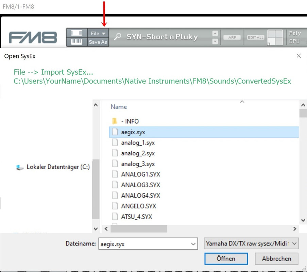This screenshot has height=272, width=307.
Task: Toggle the FM8 keyboard view icon
Action: coord(76,42)
